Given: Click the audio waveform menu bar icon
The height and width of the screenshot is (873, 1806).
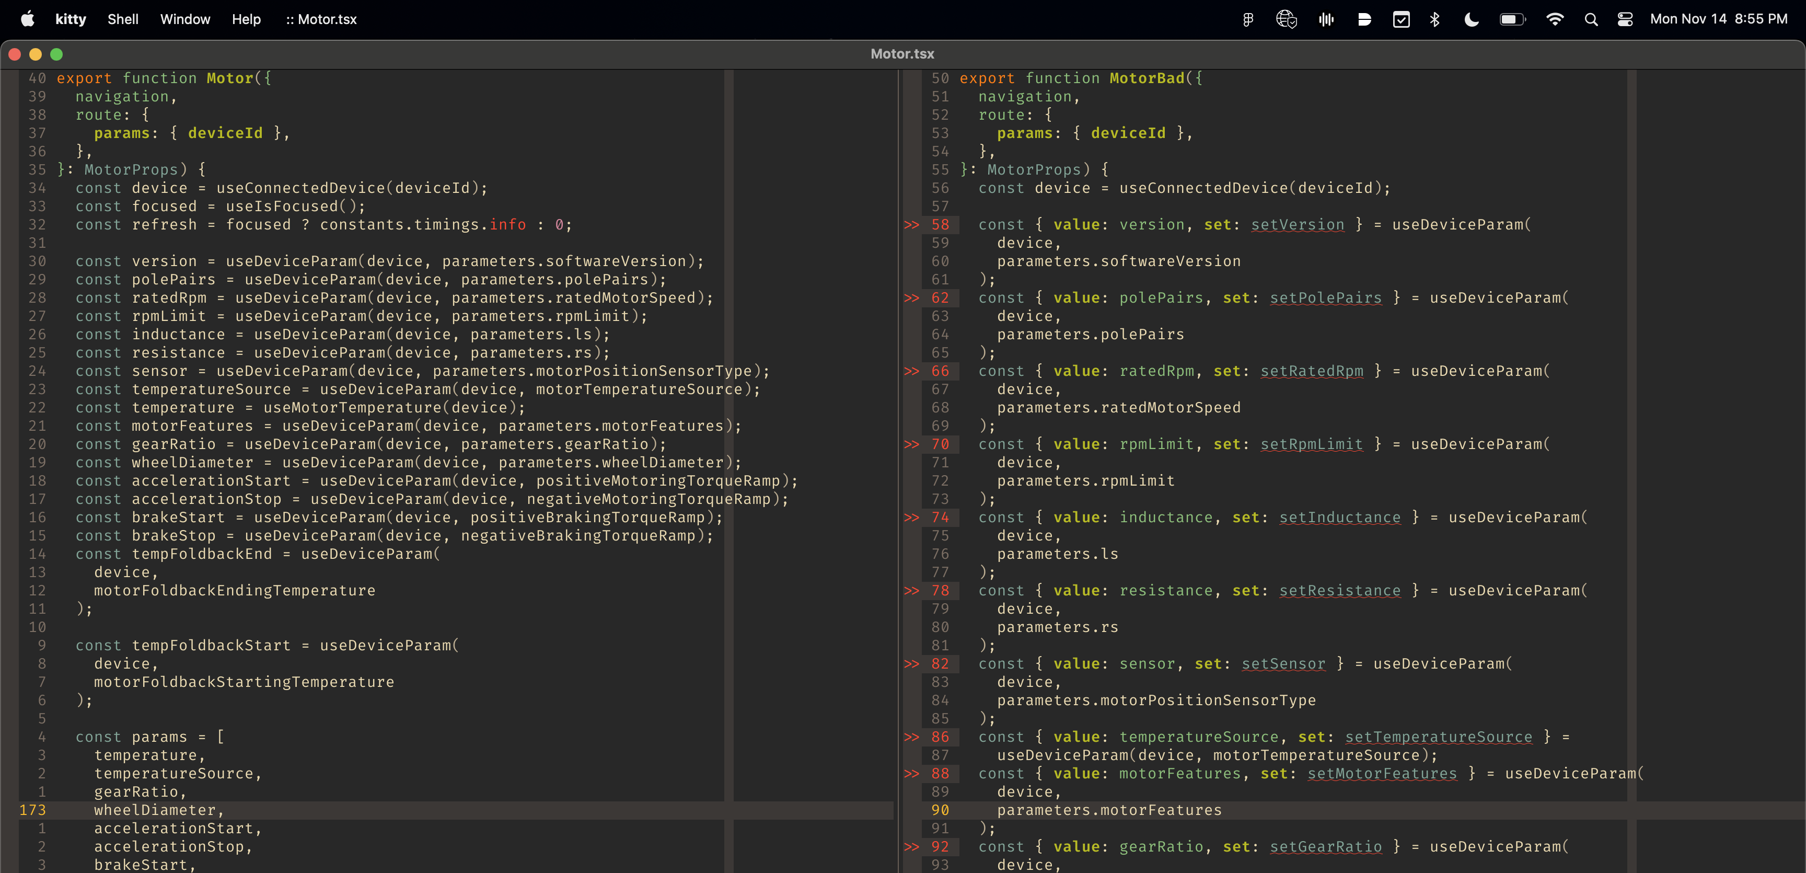Looking at the screenshot, I should click(x=1326, y=20).
